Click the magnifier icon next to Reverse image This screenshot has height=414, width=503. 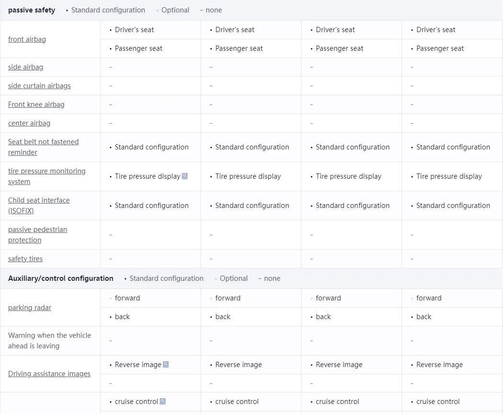click(x=166, y=364)
